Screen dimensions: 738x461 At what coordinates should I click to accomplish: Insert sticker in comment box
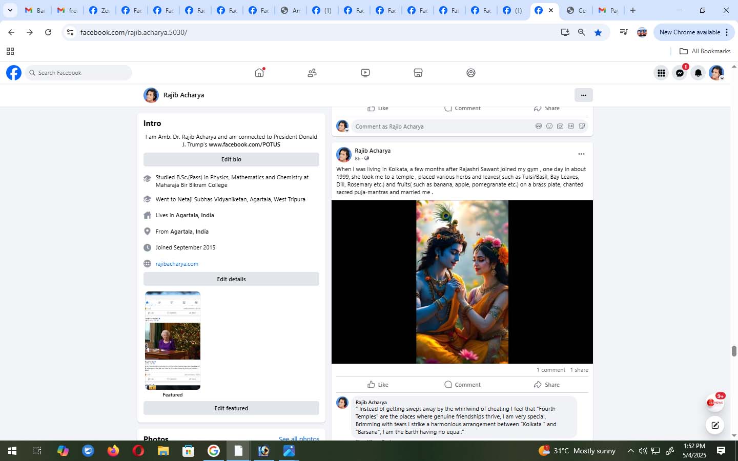coord(582,126)
